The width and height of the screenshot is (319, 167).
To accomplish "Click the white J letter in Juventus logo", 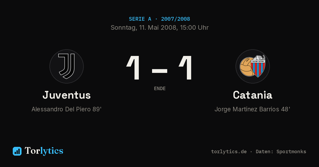I will click(66, 66).
